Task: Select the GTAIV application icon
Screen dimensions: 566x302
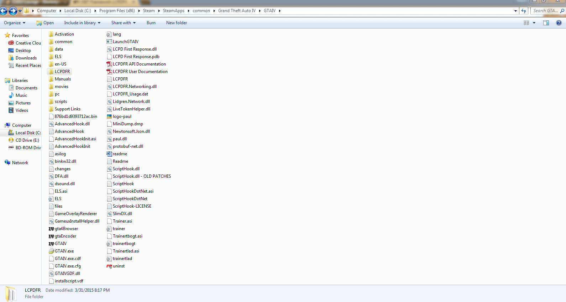Action: point(51,244)
